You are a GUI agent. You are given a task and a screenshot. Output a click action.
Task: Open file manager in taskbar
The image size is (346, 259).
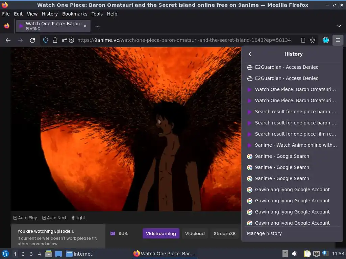click(49, 254)
